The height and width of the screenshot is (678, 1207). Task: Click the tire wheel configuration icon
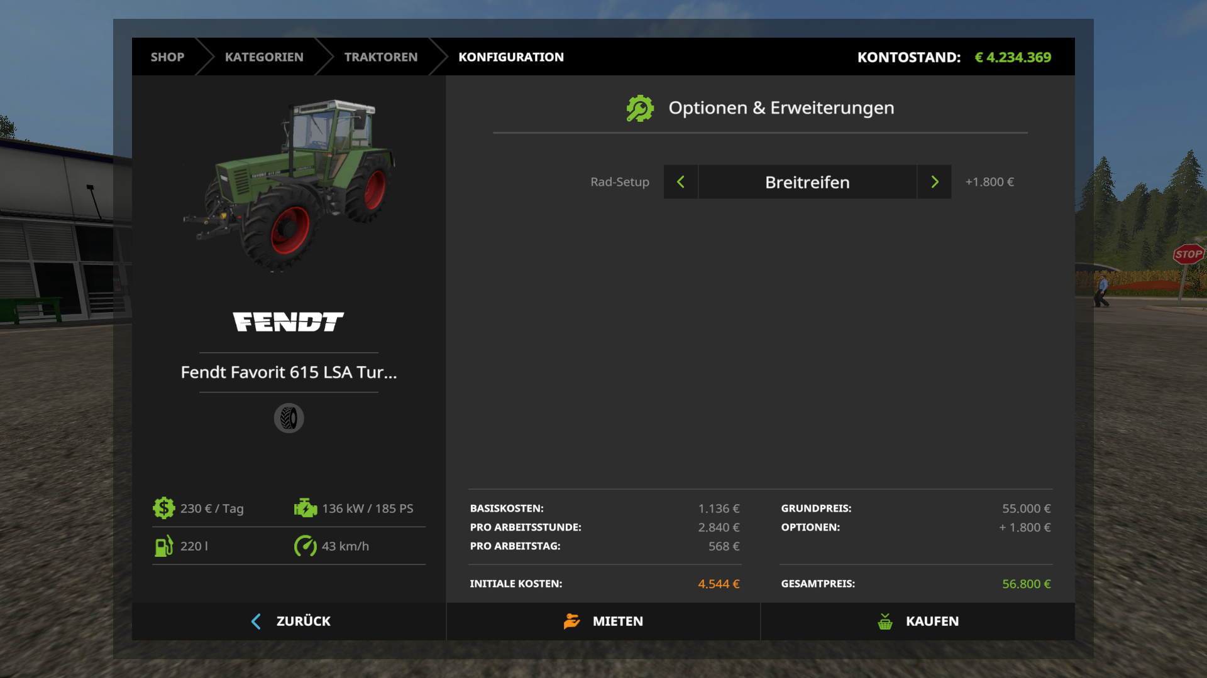pyautogui.click(x=289, y=418)
